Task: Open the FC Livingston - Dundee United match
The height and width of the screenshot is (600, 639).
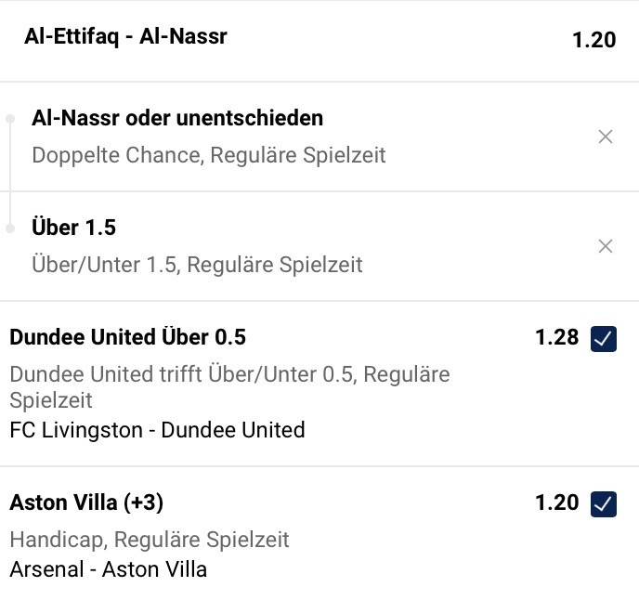Action: 157,430
